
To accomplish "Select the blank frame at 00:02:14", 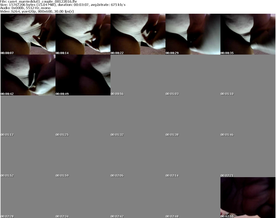I will pos(193,157).
